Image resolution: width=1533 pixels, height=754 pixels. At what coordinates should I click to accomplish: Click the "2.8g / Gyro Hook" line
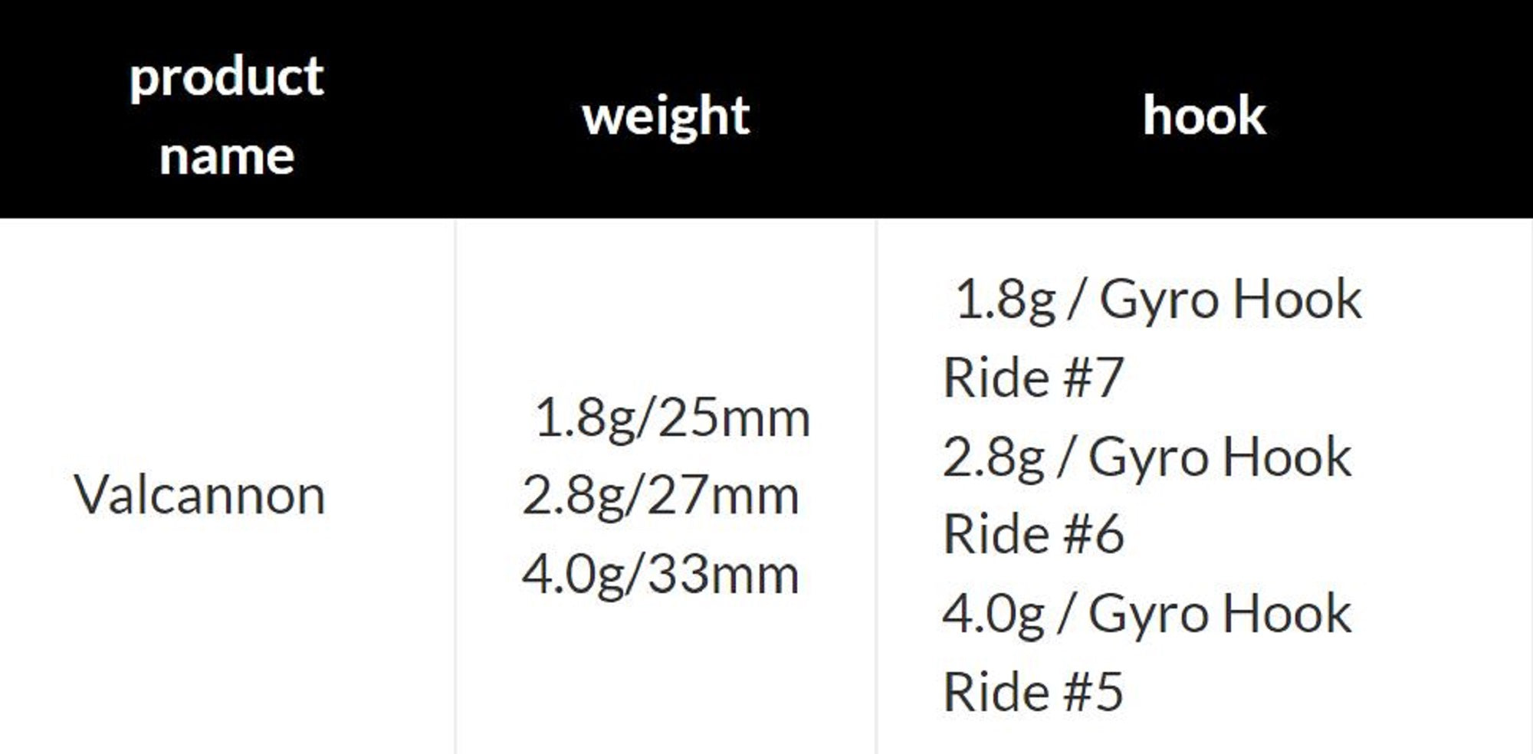coord(1147,457)
